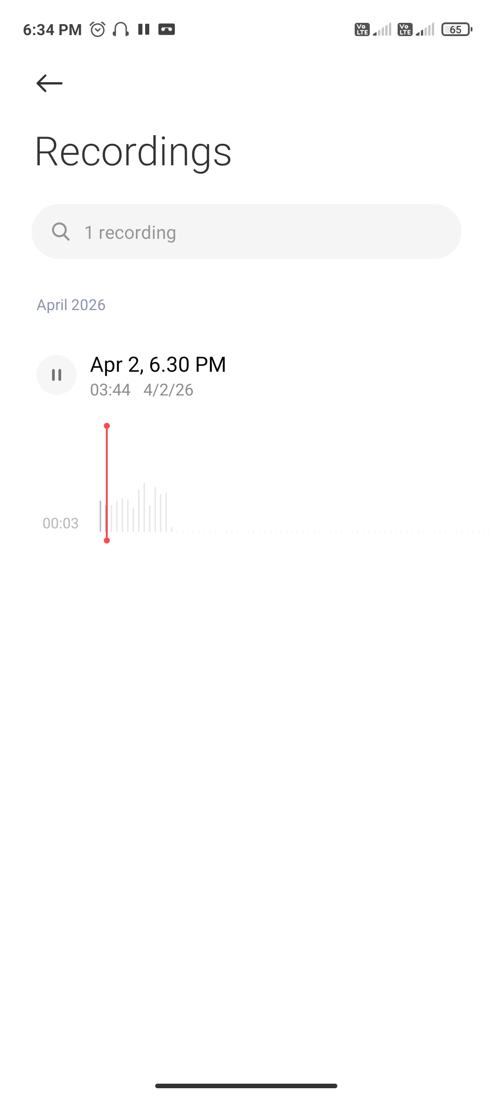The height and width of the screenshot is (1096, 493).
Task: Focus the '1 recording' search field
Action: tap(256, 232)
